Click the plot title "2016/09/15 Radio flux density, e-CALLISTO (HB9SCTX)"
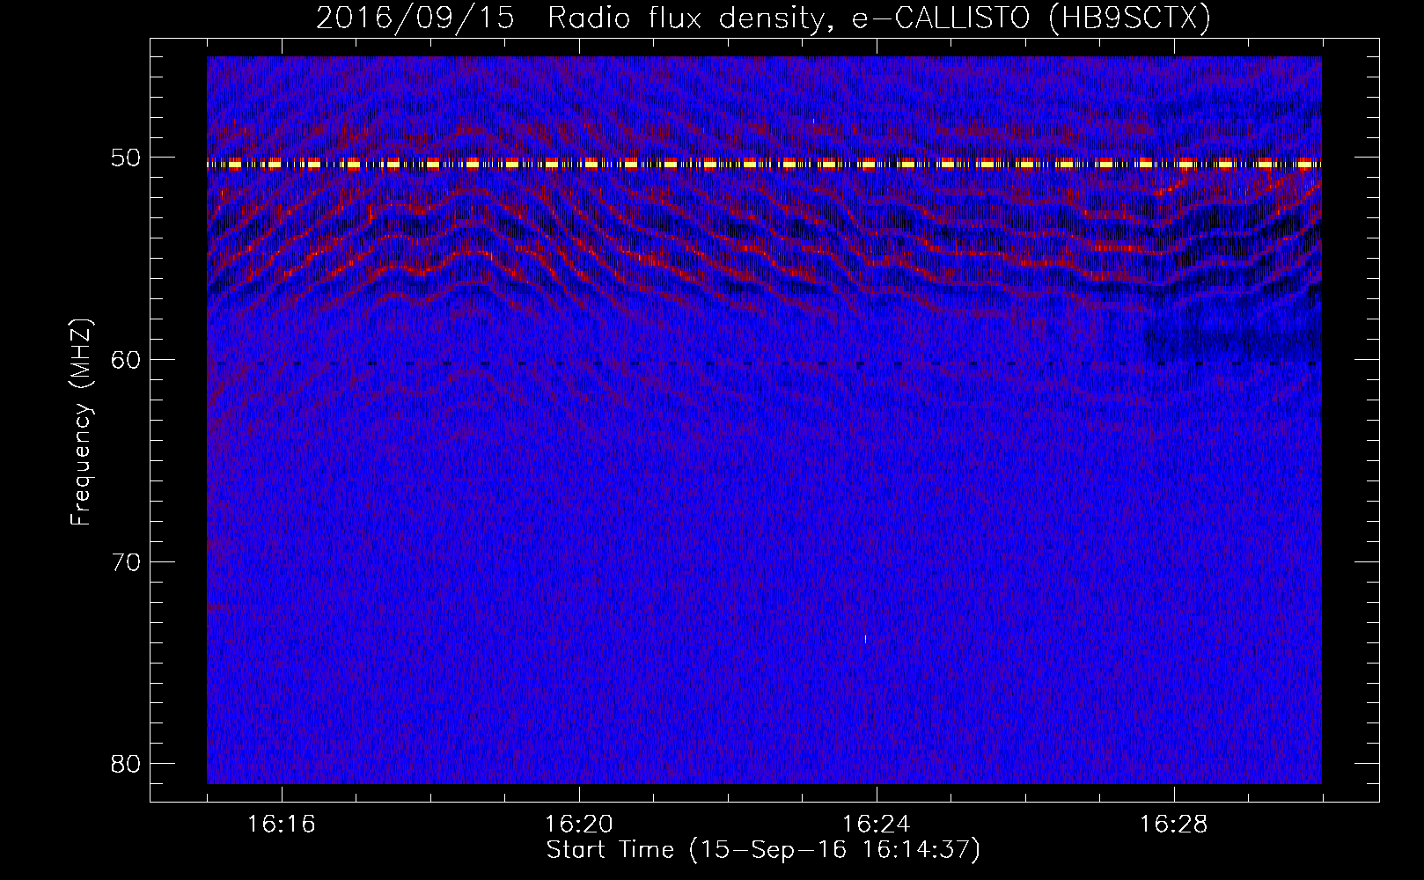This screenshot has height=880, width=1424. (x=763, y=18)
